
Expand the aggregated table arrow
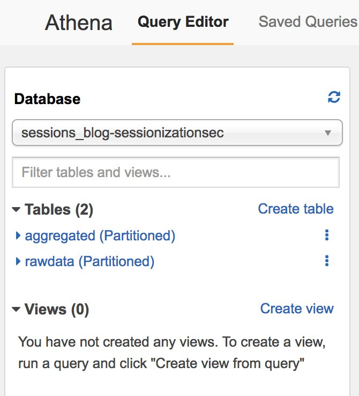[x=18, y=235]
